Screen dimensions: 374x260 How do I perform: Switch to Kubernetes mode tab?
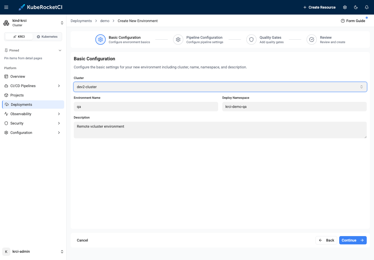[x=47, y=37]
